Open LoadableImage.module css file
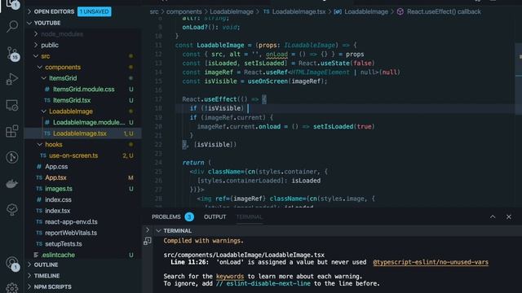 click(x=89, y=122)
